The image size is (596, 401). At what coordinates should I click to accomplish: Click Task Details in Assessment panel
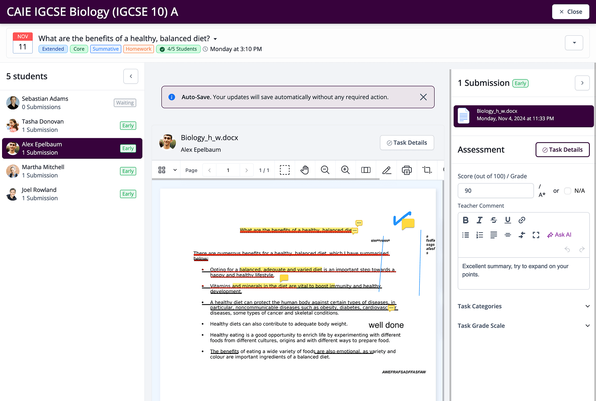click(562, 150)
